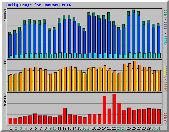Click the green Hits legend label
The height and width of the screenshot is (132, 169).
point(165,14)
